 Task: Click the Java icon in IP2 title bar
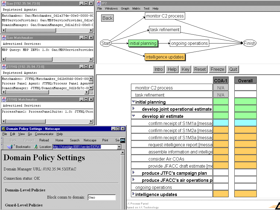click(x=99, y=3)
